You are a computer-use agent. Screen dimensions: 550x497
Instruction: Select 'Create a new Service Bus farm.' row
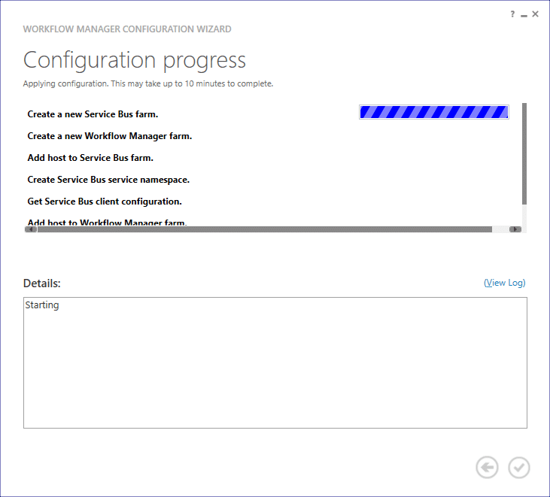coord(93,114)
